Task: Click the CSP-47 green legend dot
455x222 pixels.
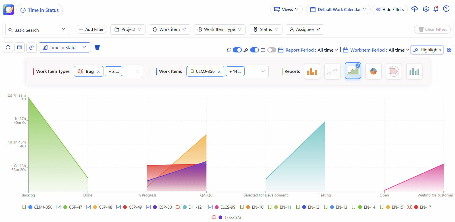Action: [x=65, y=207]
